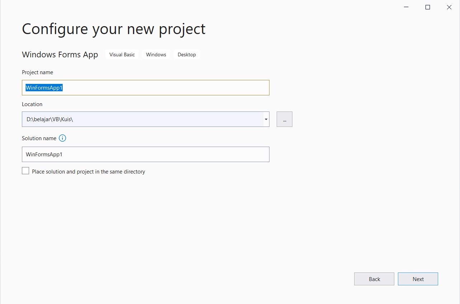This screenshot has width=460, height=304.
Task: Click the Location dropdown arrow
Action: (266, 119)
